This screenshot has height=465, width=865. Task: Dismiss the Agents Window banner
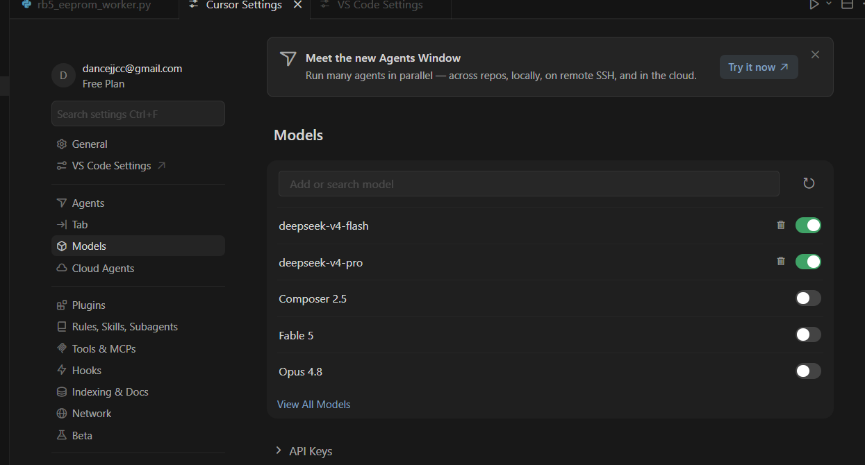[816, 55]
